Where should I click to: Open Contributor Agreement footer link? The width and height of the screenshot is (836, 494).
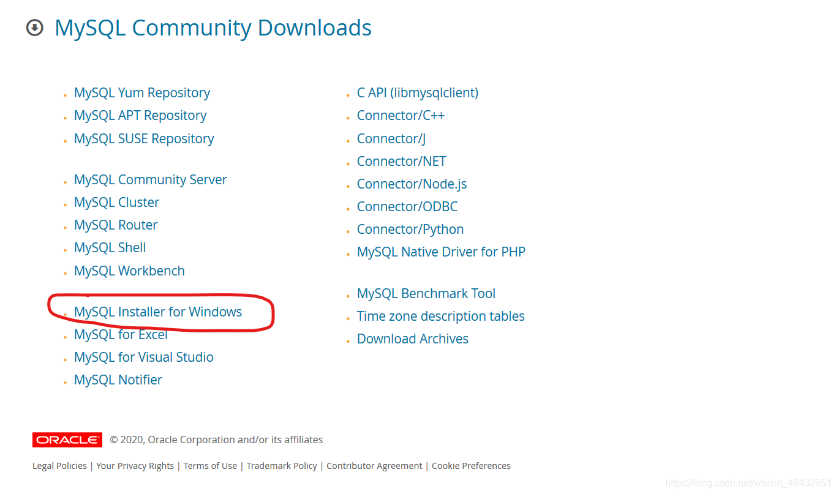(374, 466)
